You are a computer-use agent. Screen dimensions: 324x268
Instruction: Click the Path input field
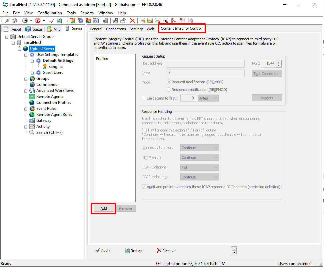(206, 73)
